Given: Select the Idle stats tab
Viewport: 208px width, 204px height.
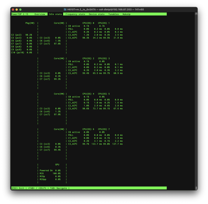Looking at the screenshot, I should [x=55, y=14].
